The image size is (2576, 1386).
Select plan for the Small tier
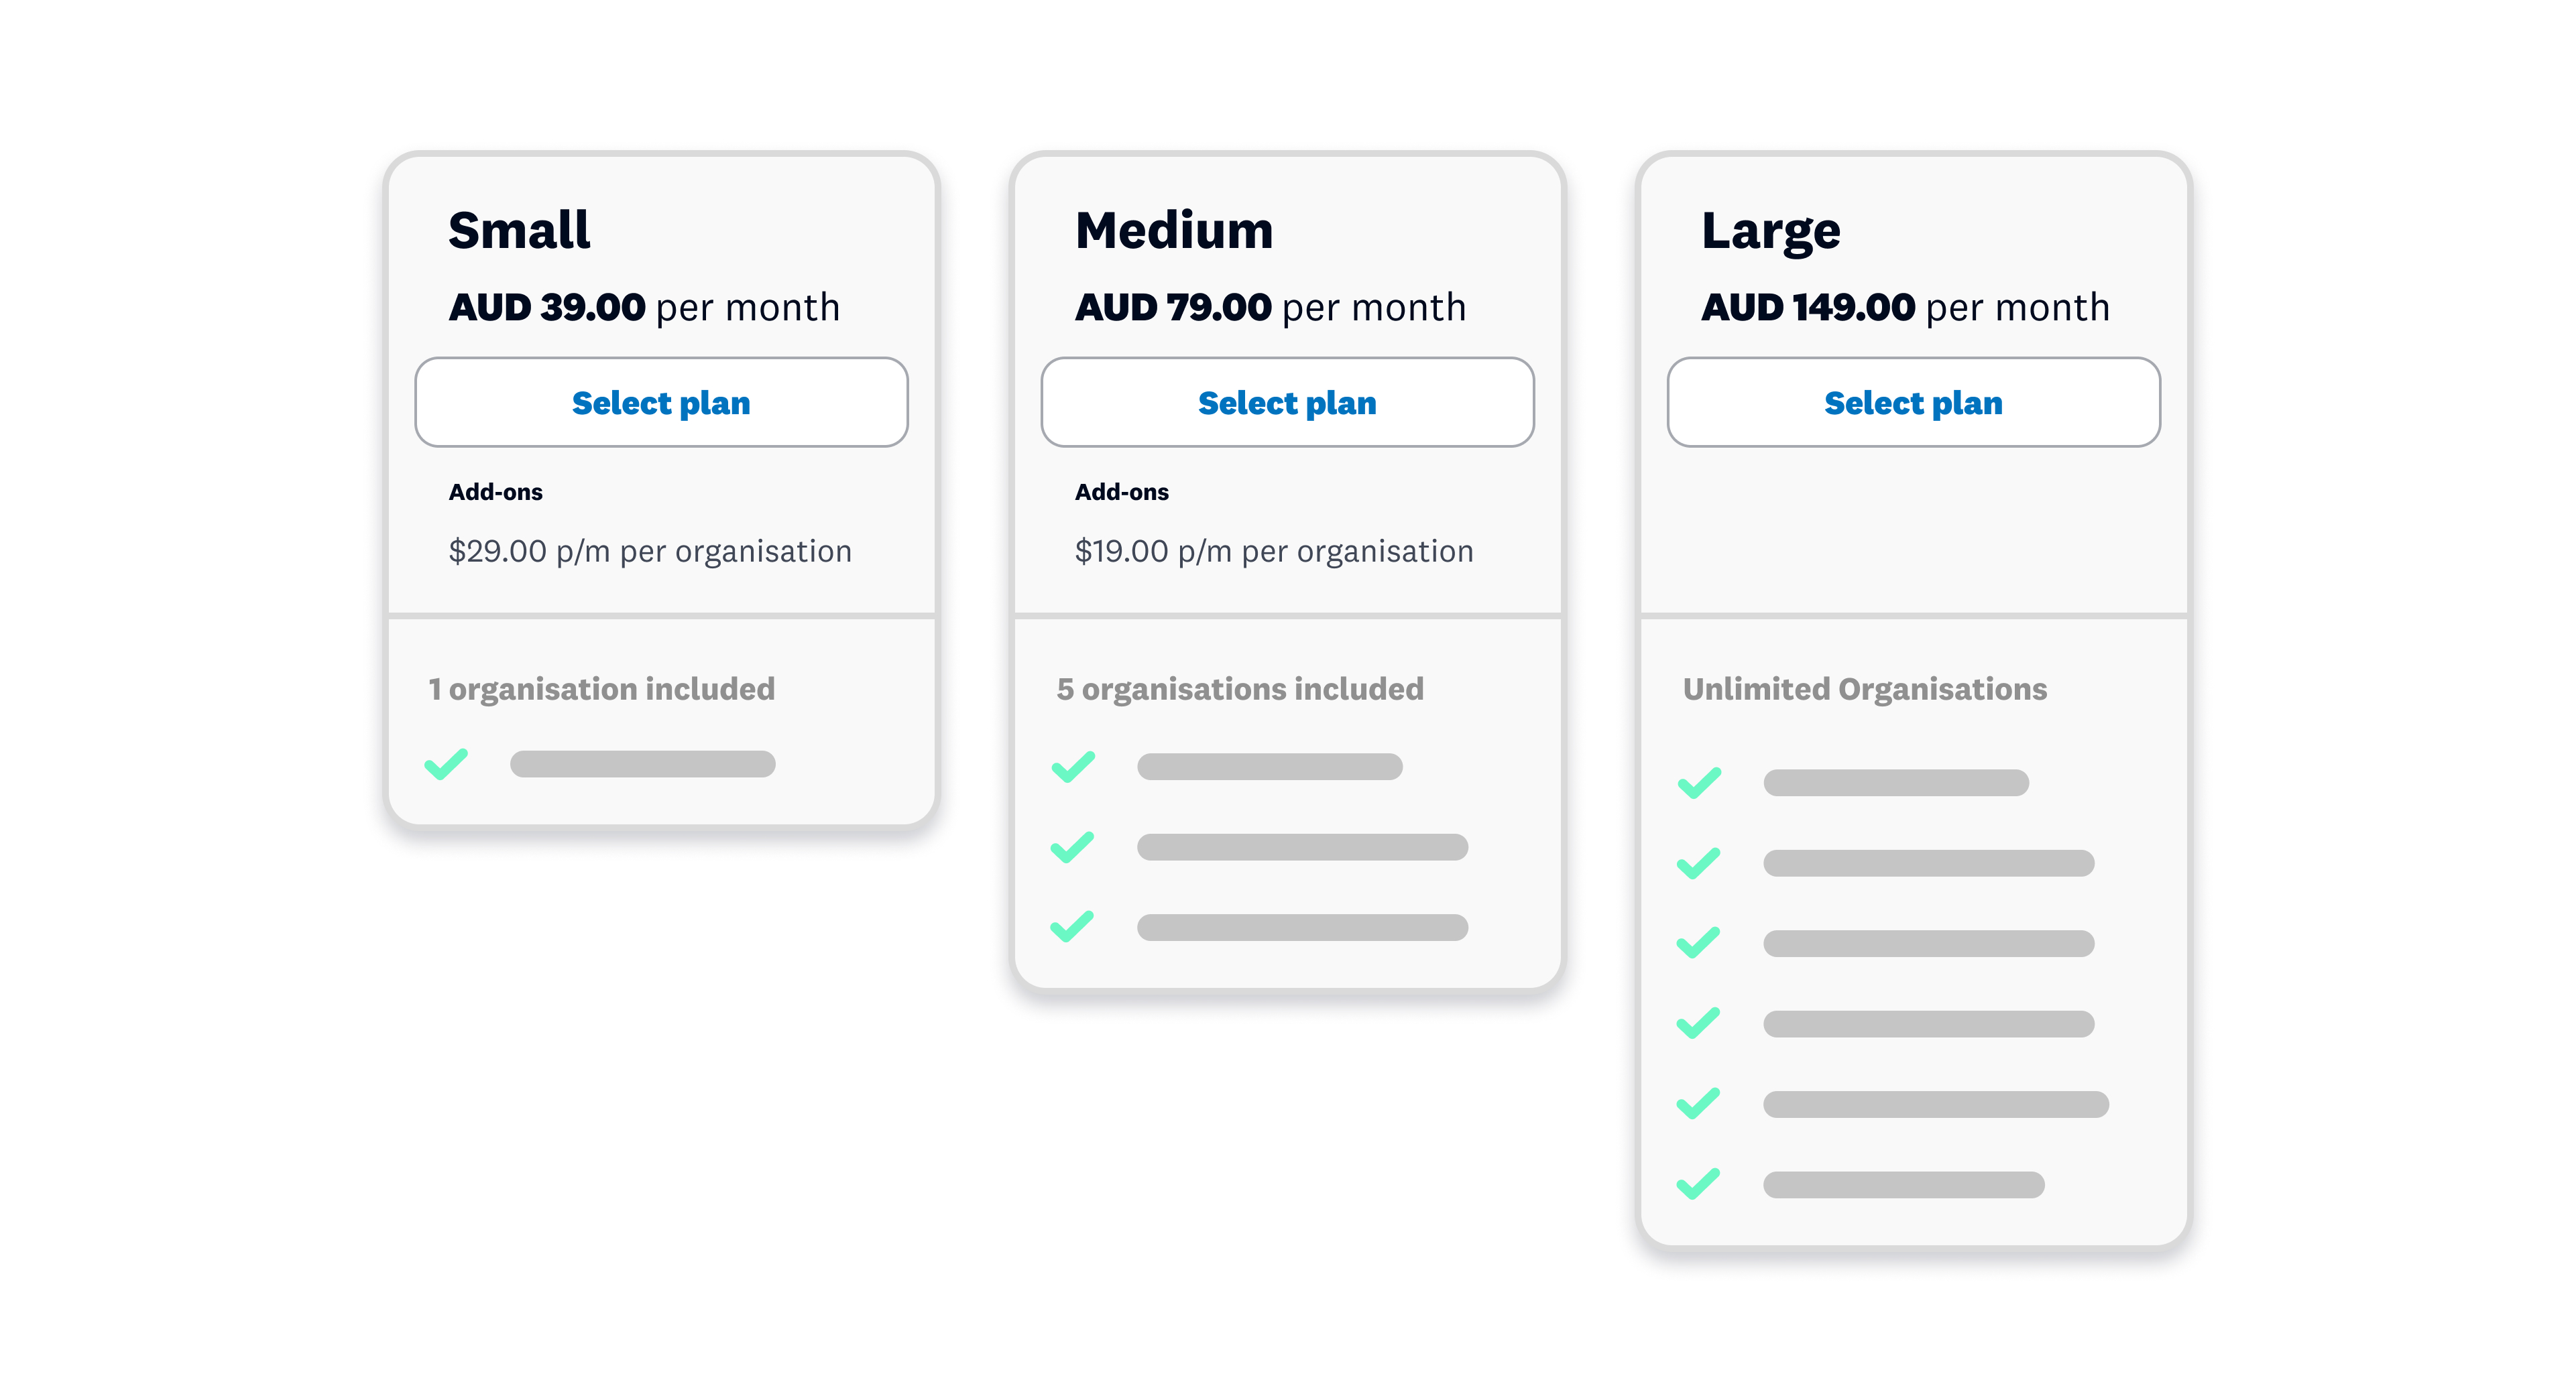click(x=660, y=401)
